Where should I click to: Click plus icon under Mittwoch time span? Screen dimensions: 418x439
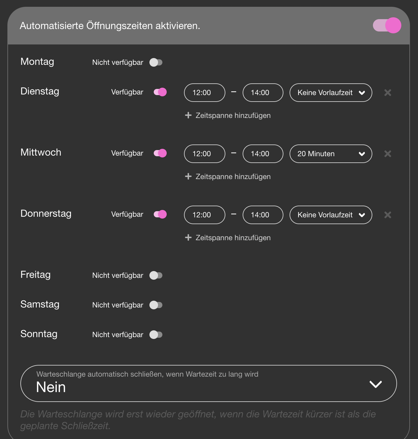coord(188,177)
